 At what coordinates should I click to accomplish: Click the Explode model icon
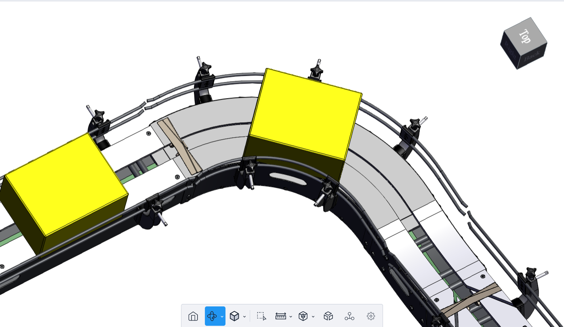pyautogui.click(x=328, y=316)
